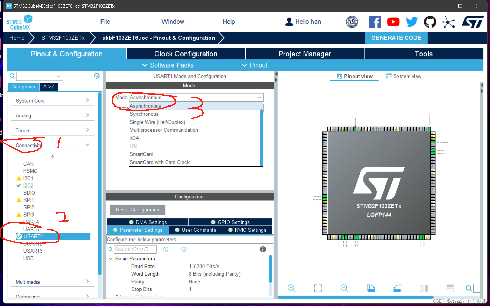Open the Facebook icon link
490x306 pixels.
point(375,22)
